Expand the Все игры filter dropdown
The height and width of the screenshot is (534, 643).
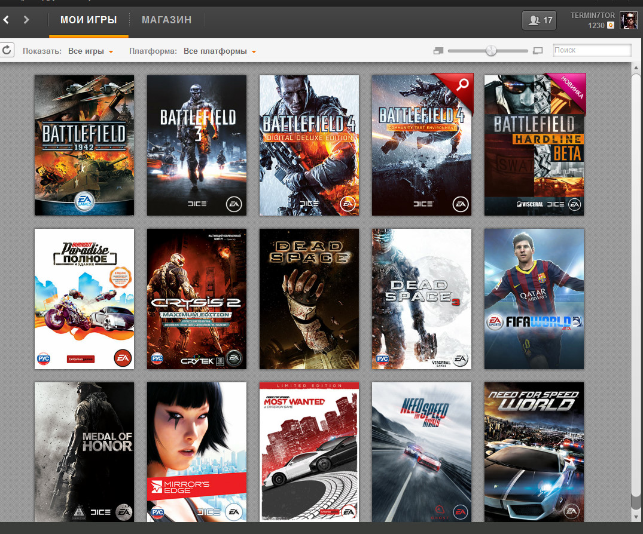coord(91,51)
